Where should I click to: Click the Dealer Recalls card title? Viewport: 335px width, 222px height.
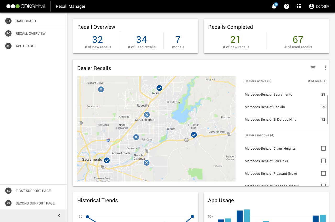point(94,68)
